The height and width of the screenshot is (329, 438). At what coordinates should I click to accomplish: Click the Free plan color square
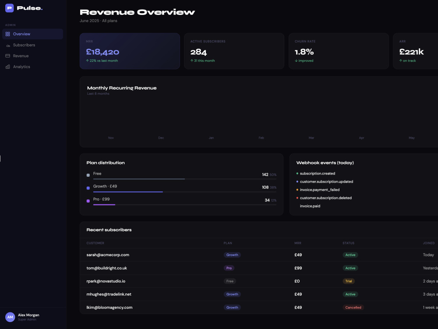click(x=88, y=175)
